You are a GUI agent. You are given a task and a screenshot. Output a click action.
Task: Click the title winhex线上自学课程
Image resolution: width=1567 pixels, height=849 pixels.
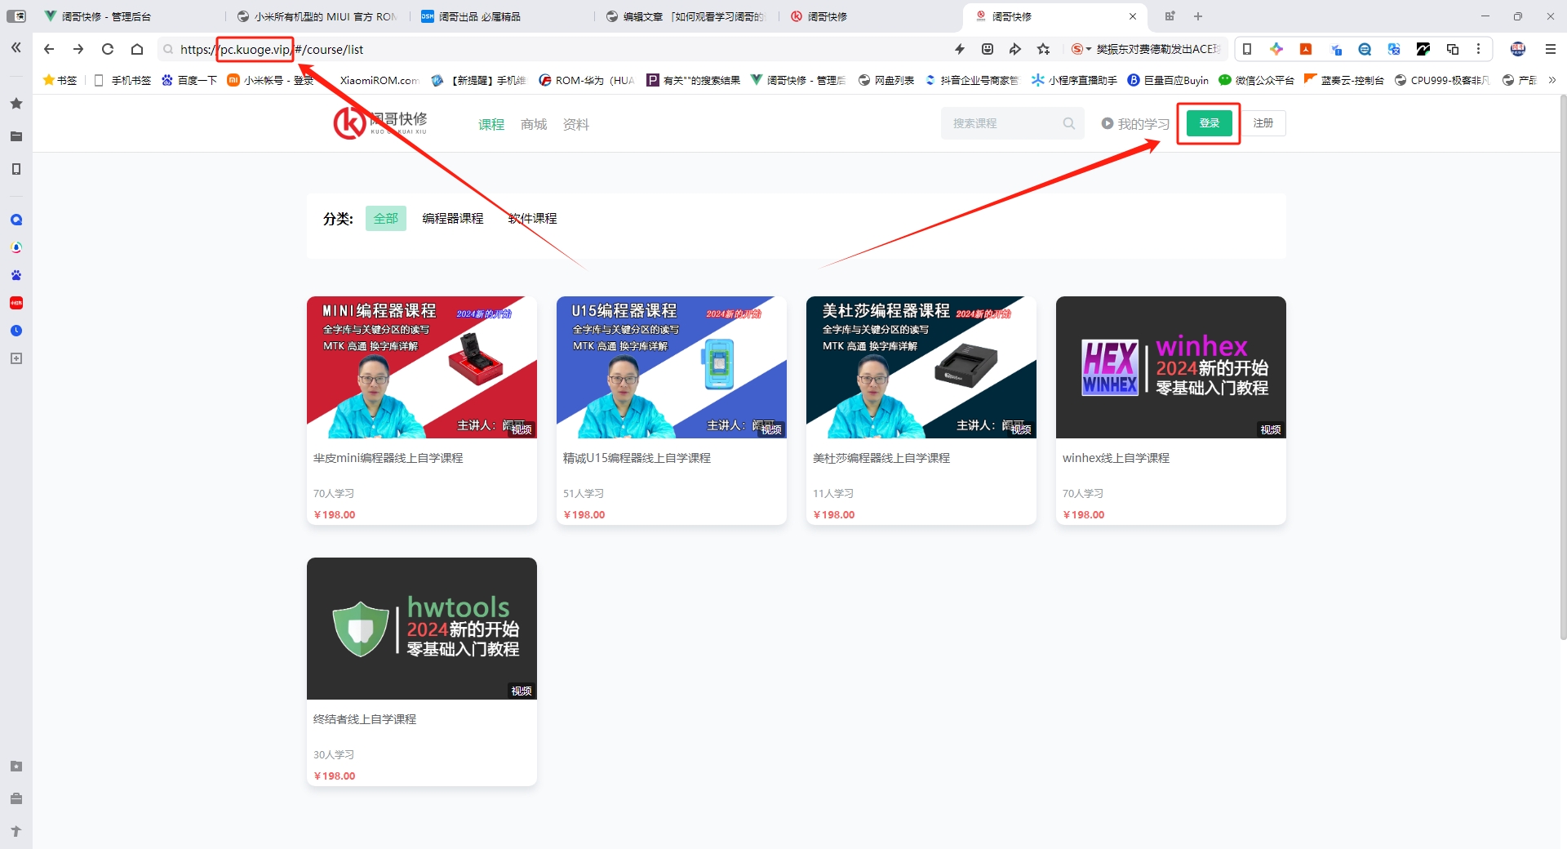(1116, 458)
